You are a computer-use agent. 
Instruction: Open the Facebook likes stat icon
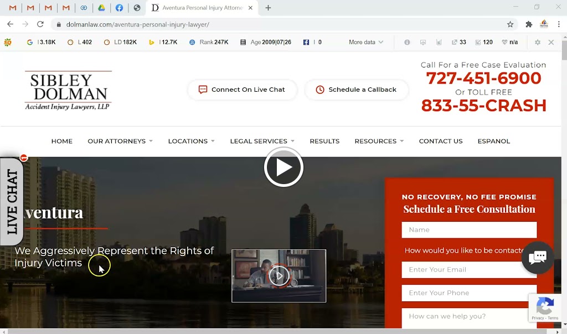[x=306, y=42]
